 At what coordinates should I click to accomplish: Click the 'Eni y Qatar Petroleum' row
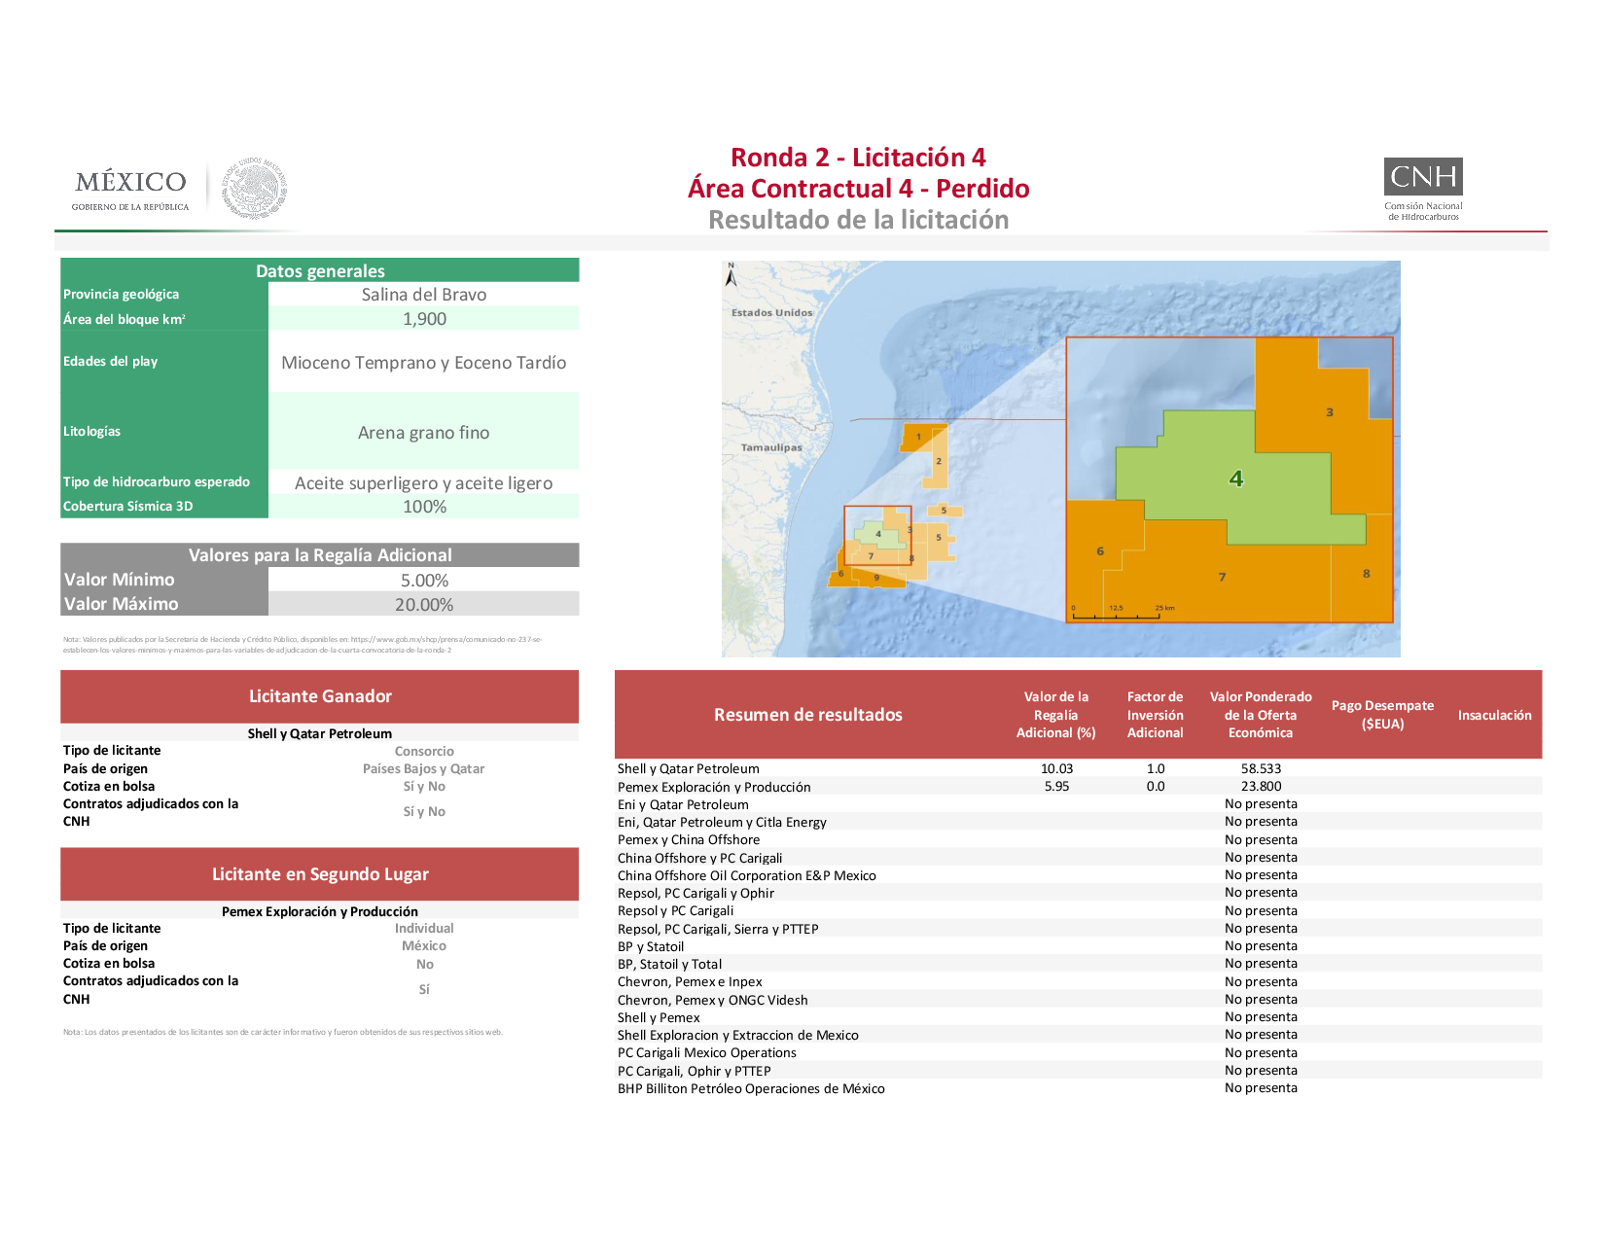pyautogui.click(x=1078, y=804)
